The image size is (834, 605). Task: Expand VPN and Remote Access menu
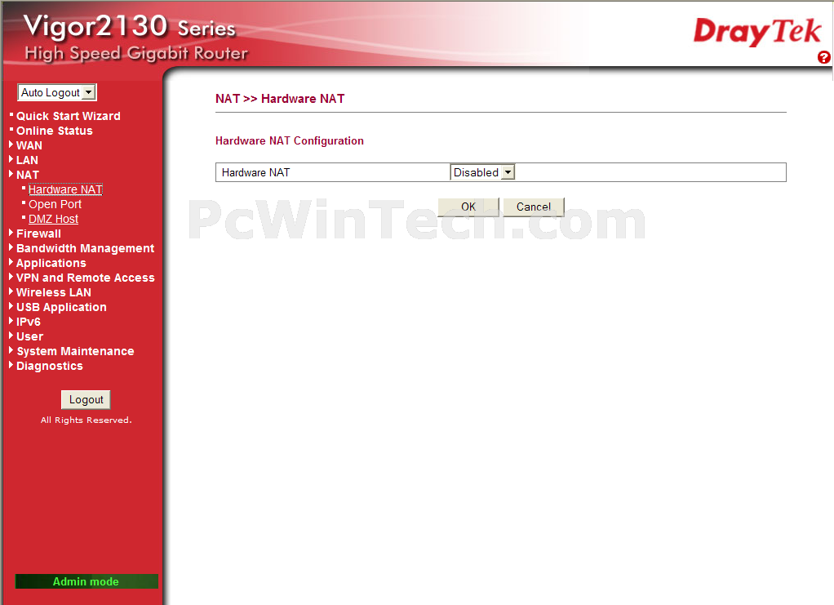coord(85,278)
